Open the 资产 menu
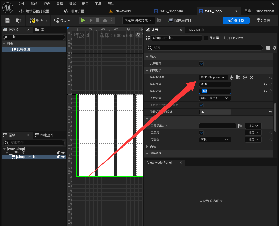Viewport: 279px width, 226px height. [47, 4]
